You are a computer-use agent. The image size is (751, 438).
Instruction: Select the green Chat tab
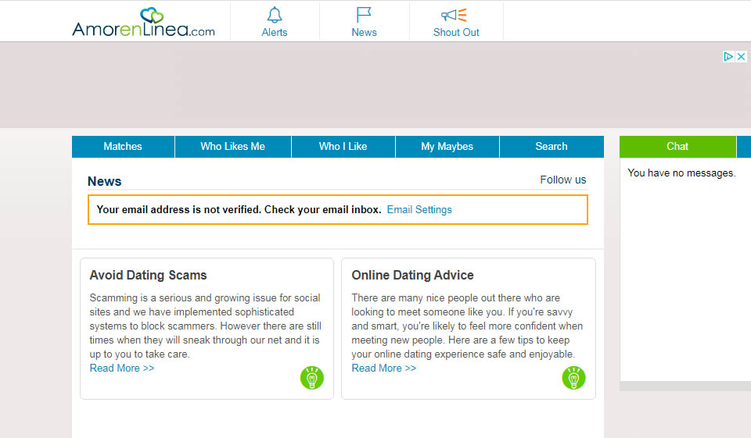pyautogui.click(x=677, y=146)
